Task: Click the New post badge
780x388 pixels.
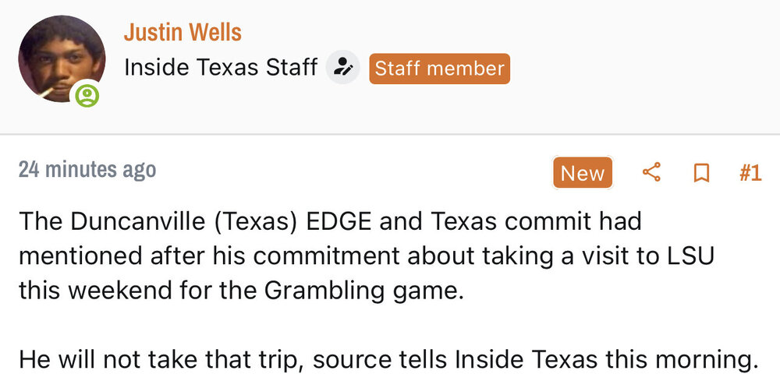Action: point(583,173)
